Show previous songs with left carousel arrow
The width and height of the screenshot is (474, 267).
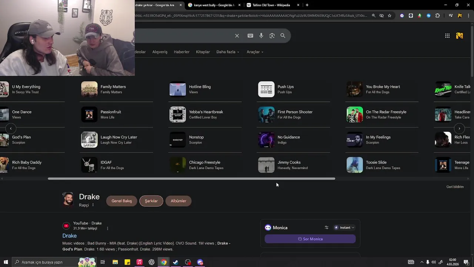[x=11, y=128]
